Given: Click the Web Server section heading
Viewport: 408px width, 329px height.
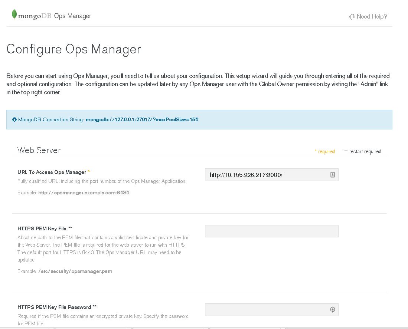Looking at the screenshot, I should 39,150.
